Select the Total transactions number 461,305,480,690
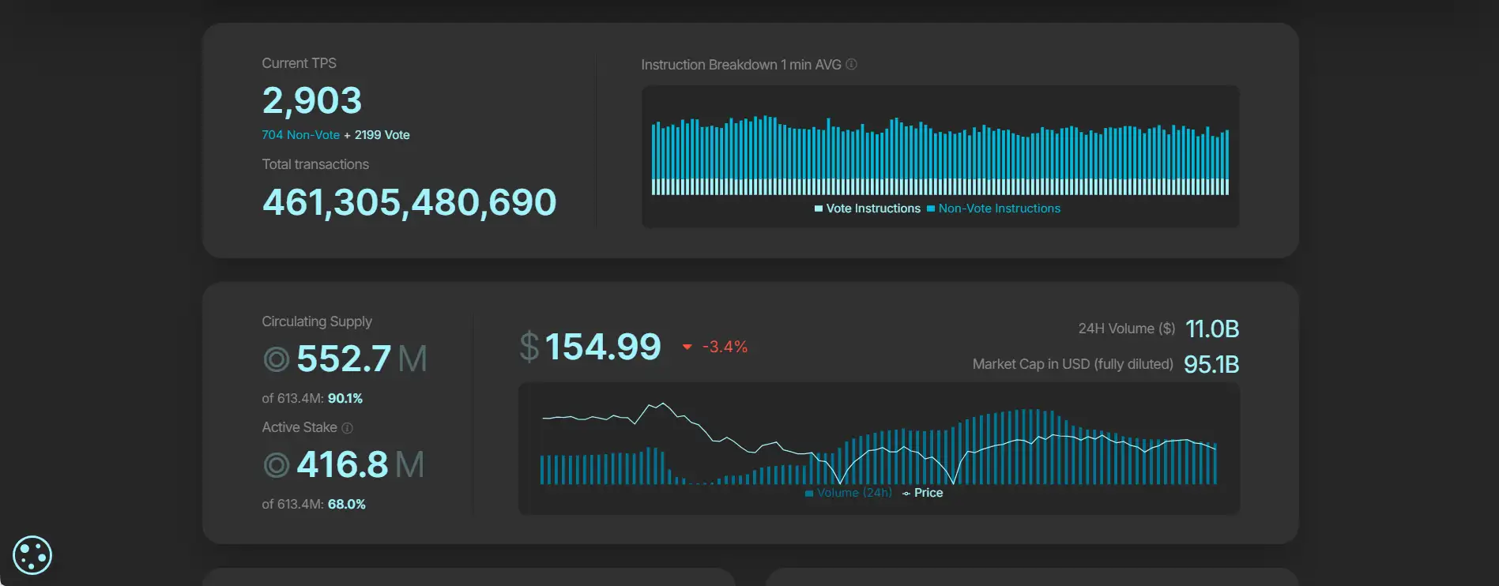 pyautogui.click(x=409, y=202)
